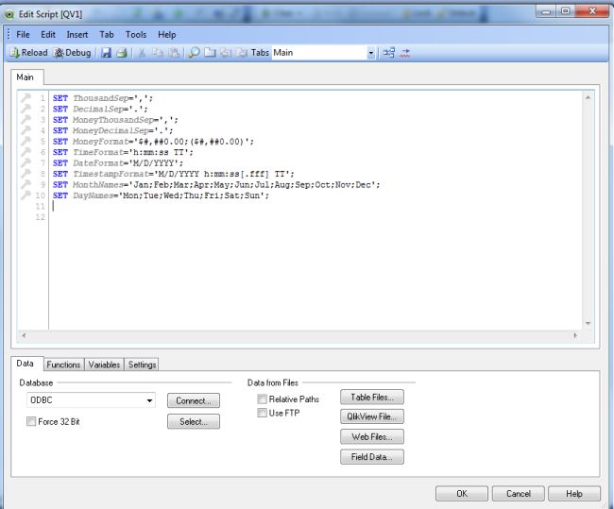614x509 pixels.
Task: Enable the Force 32 Bit checkbox
Action: (x=31, y=421)
